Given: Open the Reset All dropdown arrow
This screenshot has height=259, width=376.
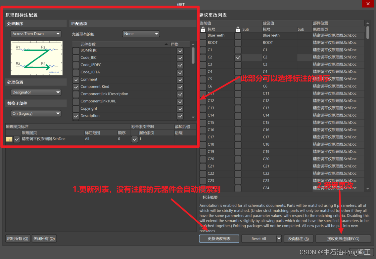Looking at the screenshot, I should [x=279, y=239].
